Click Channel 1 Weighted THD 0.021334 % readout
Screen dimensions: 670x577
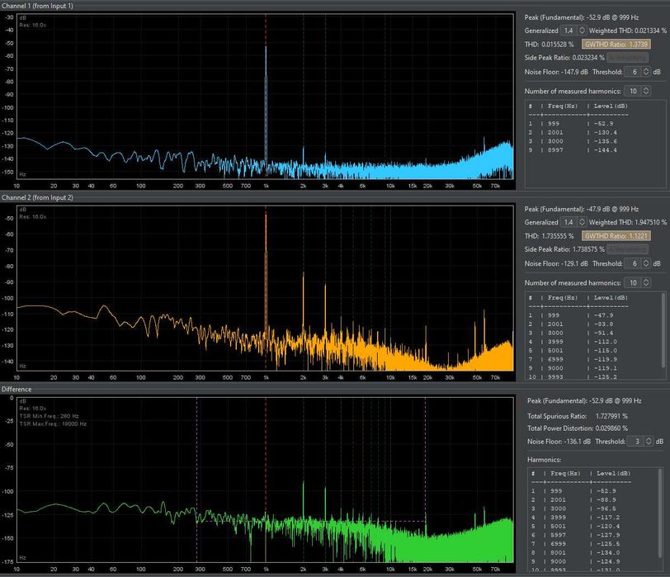tap(628, 31)
